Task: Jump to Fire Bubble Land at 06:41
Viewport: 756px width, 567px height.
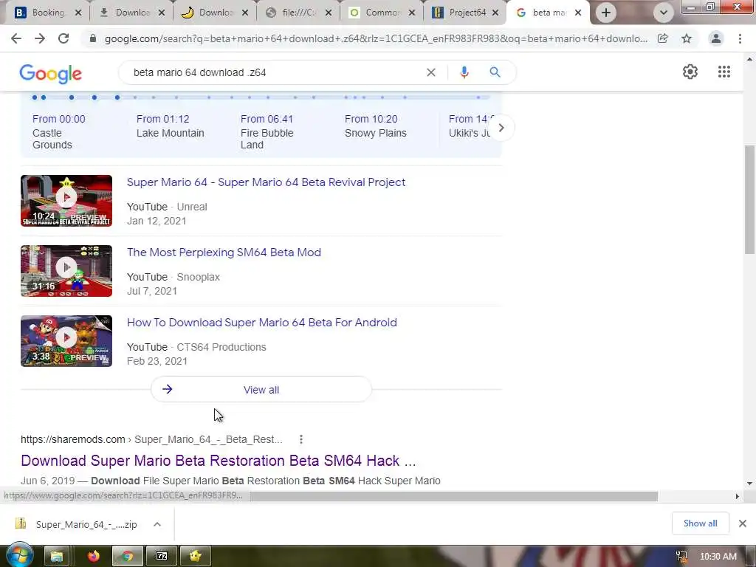Action: pos(267,131)
